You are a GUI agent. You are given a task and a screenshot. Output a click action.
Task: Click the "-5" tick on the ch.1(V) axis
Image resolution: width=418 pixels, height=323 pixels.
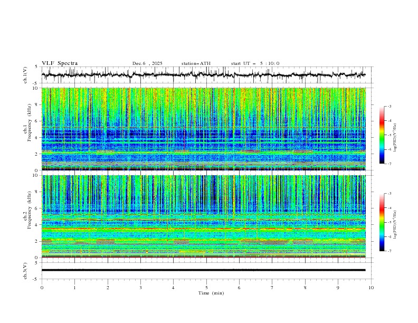(x=35, y=83)
